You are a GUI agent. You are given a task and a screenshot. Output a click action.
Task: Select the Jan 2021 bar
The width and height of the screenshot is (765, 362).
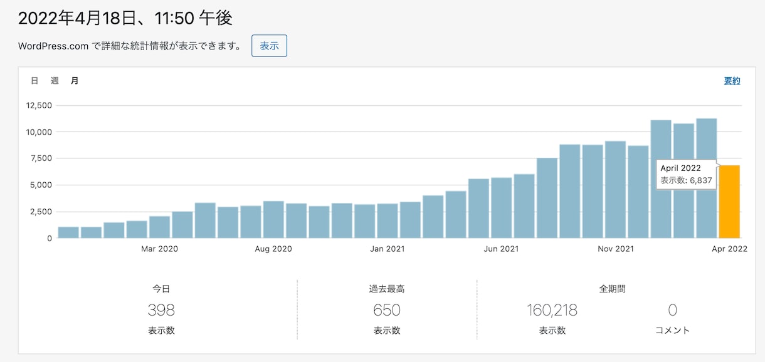[388, 221]
